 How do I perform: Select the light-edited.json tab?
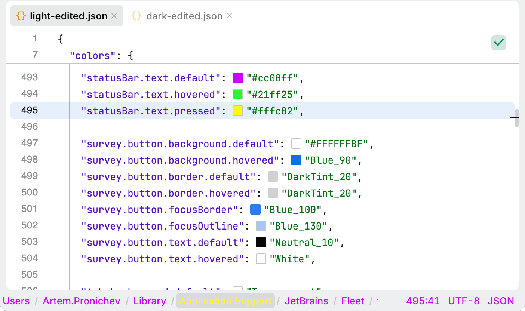(68, 16)
